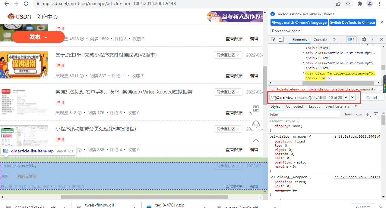Open the Event Listeners tab
The height and width of the screenshot is (208, 386).
[x=337, y=106]
